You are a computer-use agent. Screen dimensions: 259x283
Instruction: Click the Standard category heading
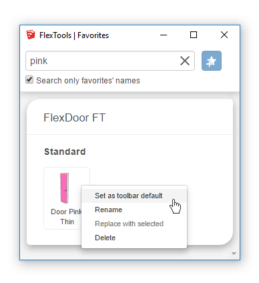coord(65,152)
